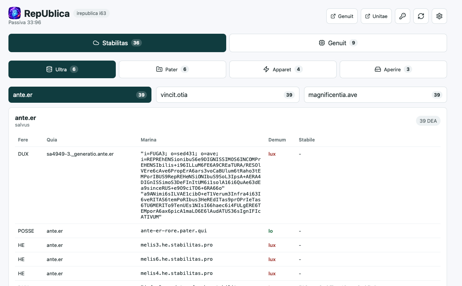Click the lightning icon in Apparet tab
The width and height of the screenshot is (462, 286).
[266, 69]
